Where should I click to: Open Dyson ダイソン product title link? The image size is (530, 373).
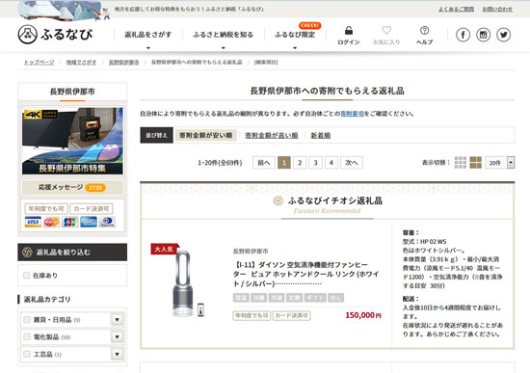point(305,274)
